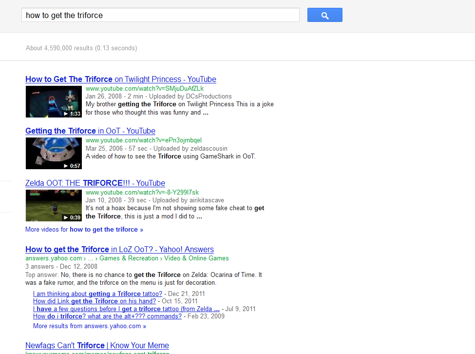The image size is (475, 354).
Task: Open 'Newfags Can't Triforce | Know Your Meme' result
Action: [x=97, y=346]
